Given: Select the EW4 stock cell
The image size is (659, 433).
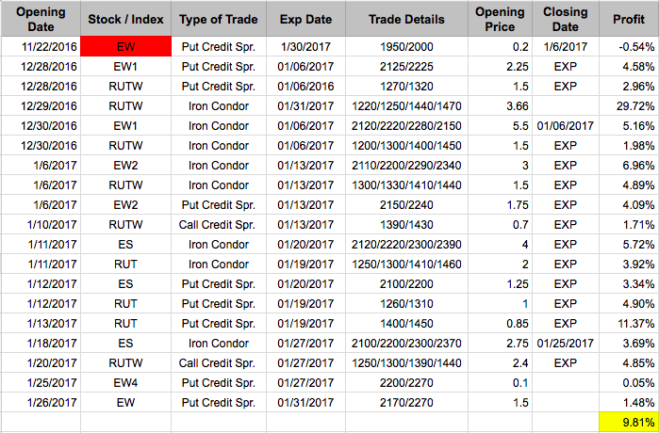Looking at the screenshot, I should pos(125,382).
